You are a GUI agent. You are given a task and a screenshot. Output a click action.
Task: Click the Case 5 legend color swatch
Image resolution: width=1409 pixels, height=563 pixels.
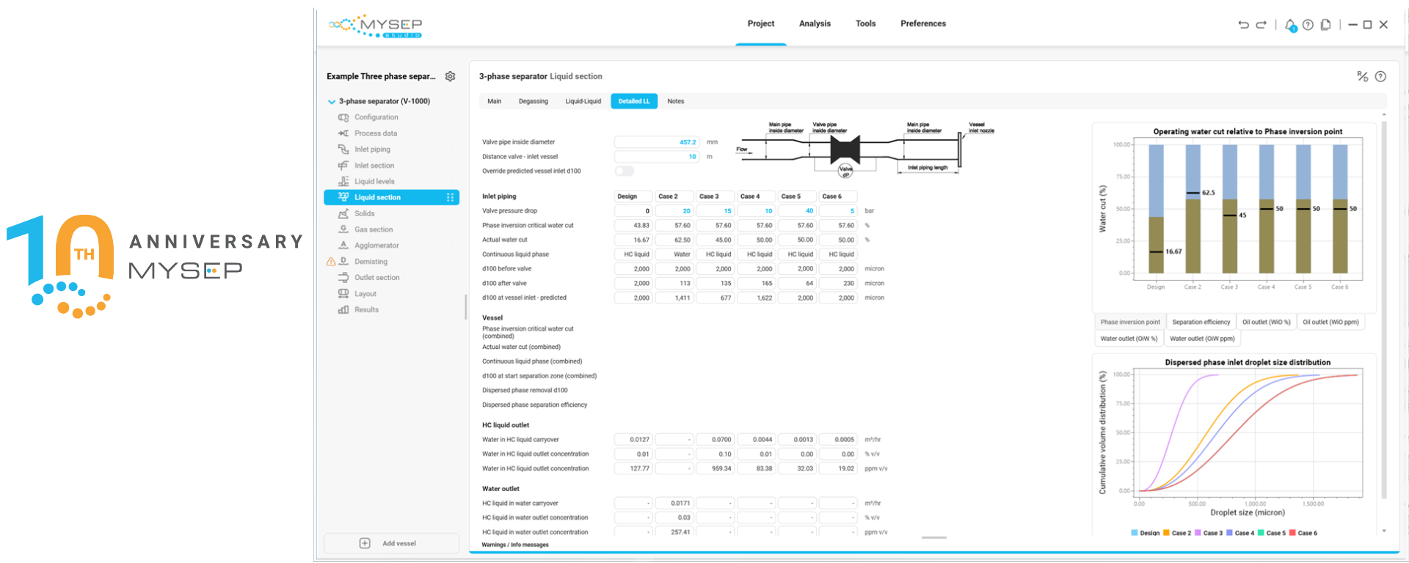(x=1261, y=533)
